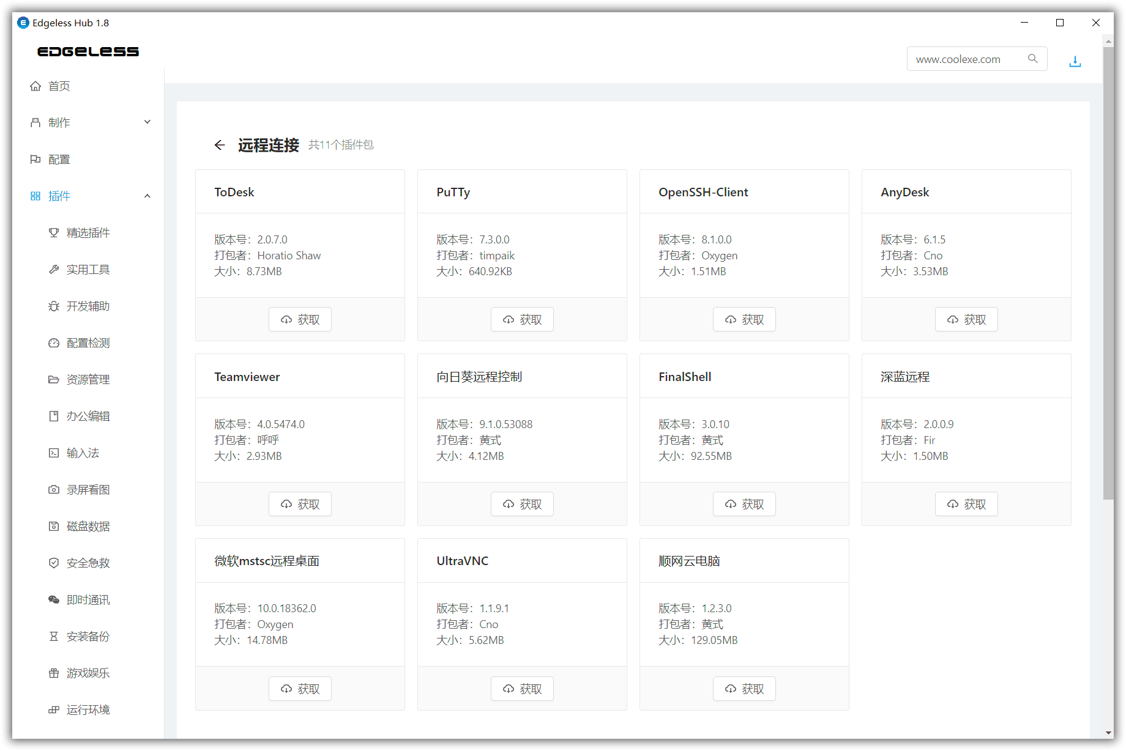Open the 输入法 plugin category
This screenshot has height=751, width=1126.
click(x=83, y=453)
